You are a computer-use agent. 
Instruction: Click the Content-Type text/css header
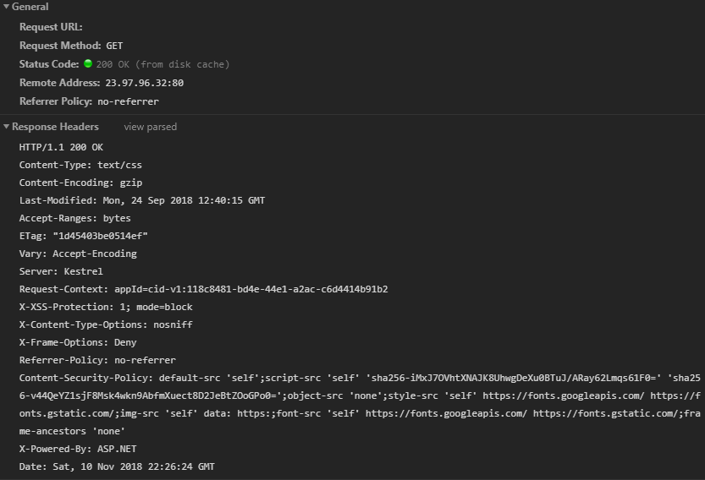pos(80,166)
